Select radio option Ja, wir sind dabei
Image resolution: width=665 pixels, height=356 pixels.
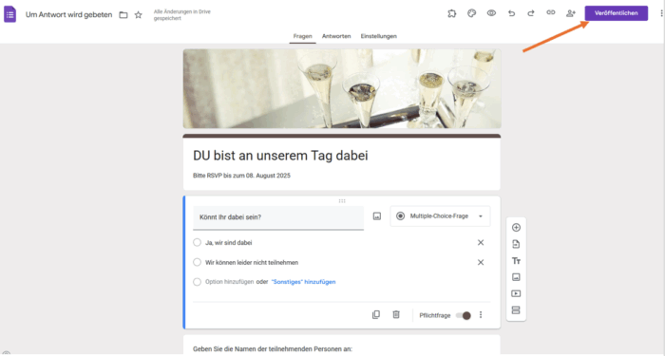[x=197, y=242]
